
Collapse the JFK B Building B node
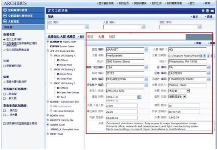click(x=51, y=69)
